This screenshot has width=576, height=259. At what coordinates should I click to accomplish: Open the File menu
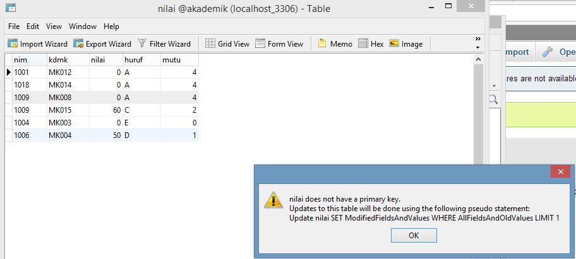(14, 26)
